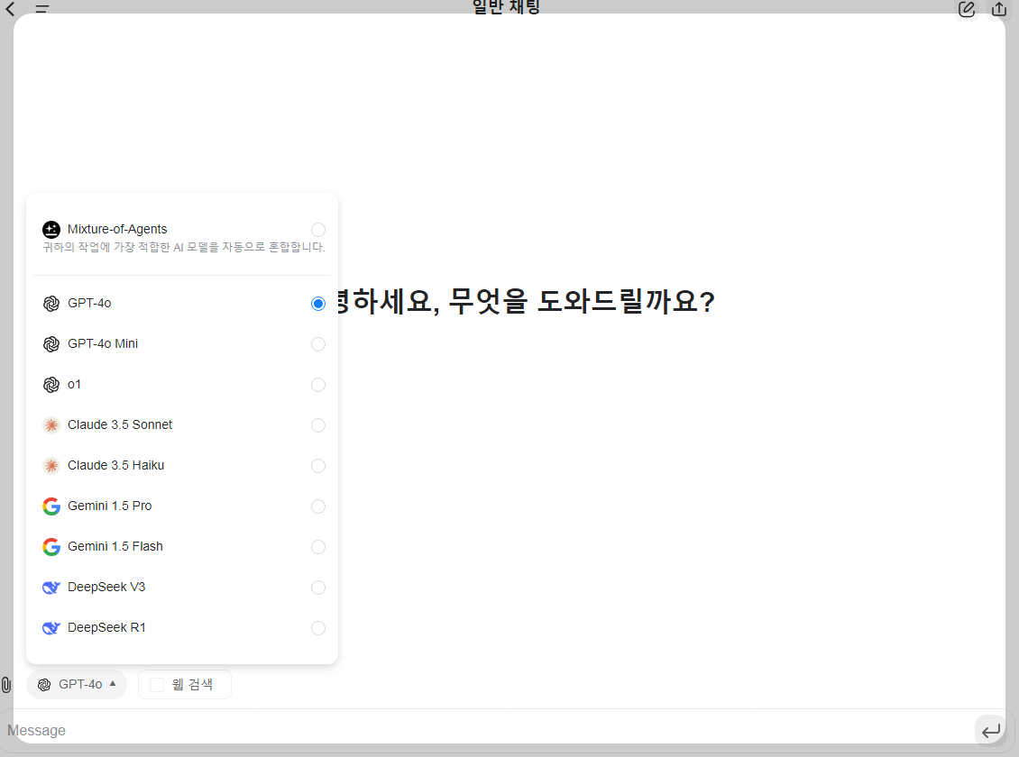Screen dimensions: 1019x757
Task: Select the Mixture-of-Agents radio button
Action: tap(317, 230)
